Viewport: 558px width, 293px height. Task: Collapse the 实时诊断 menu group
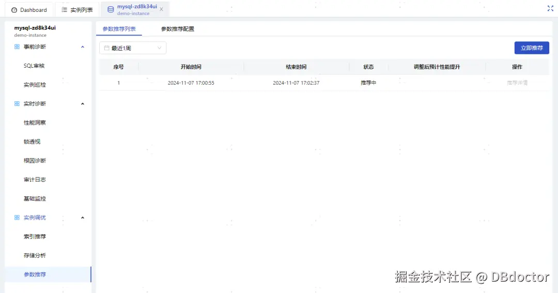pos(83,103)
